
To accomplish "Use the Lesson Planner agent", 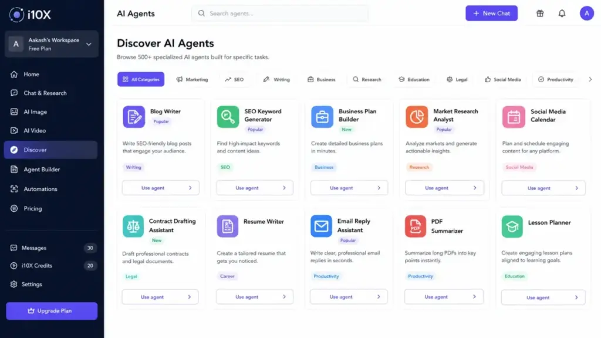I will tap(543, 298).
